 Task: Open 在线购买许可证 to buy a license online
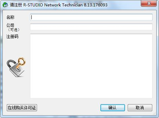click(x=22, y=108)
